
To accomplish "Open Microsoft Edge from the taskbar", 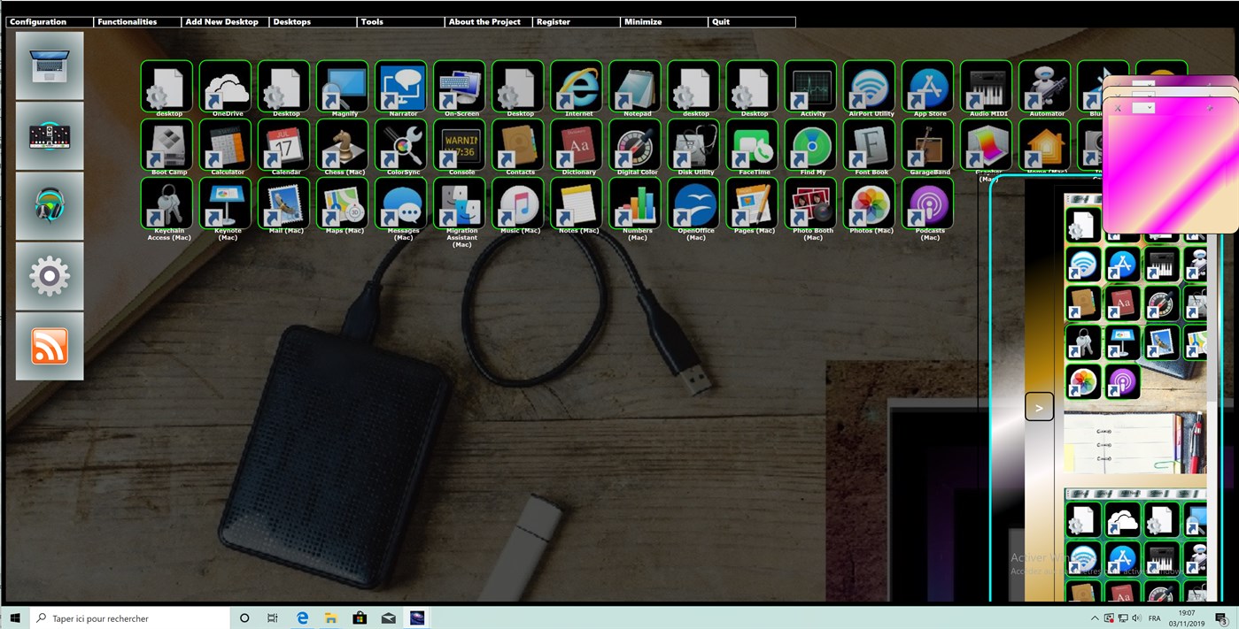I will pos(302,618).
